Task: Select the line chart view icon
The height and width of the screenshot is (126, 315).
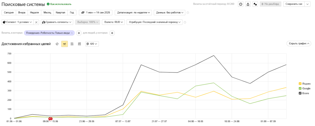Action: pos(65,44)
